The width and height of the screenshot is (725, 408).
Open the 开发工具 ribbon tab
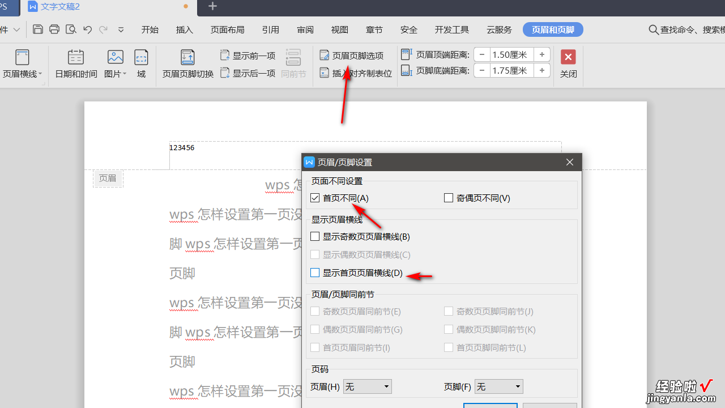click(452, 29)
